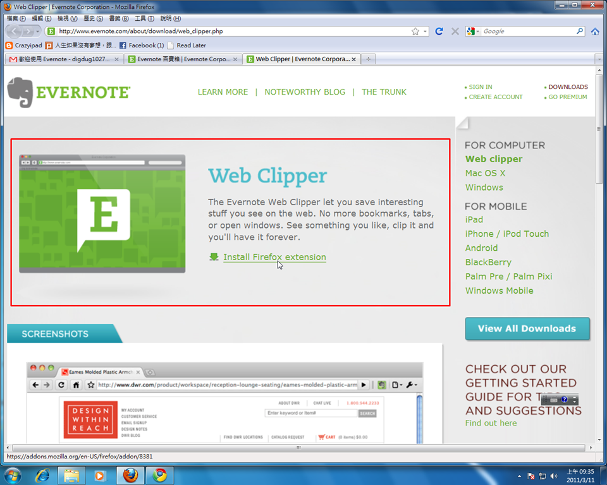Close the Evernote 百寶箱 tab

[x=235, y=59]
